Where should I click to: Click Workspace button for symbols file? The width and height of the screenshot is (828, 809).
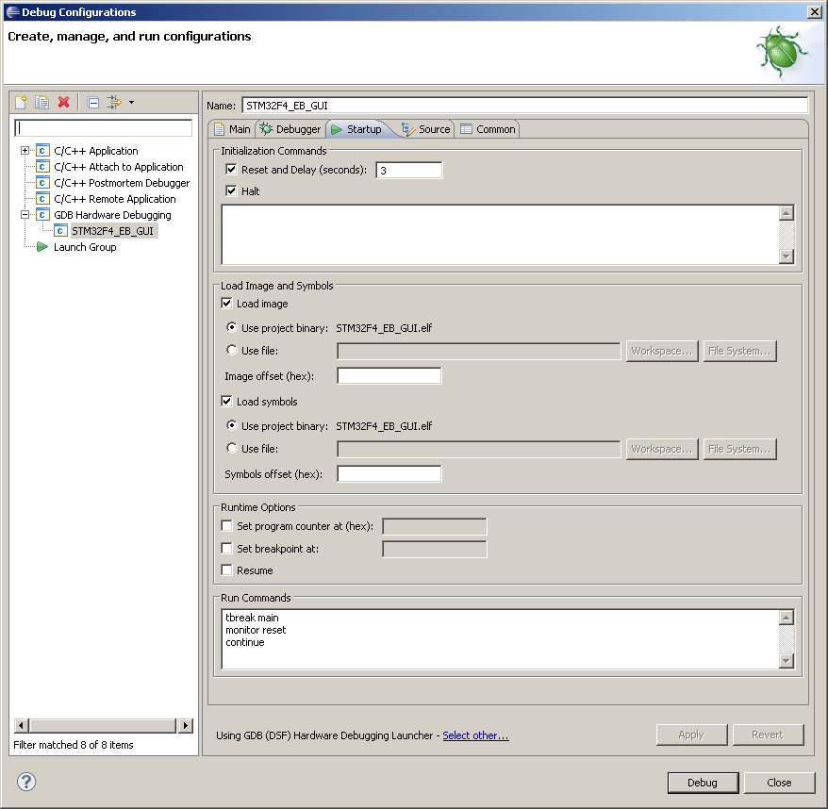point(662,450)
